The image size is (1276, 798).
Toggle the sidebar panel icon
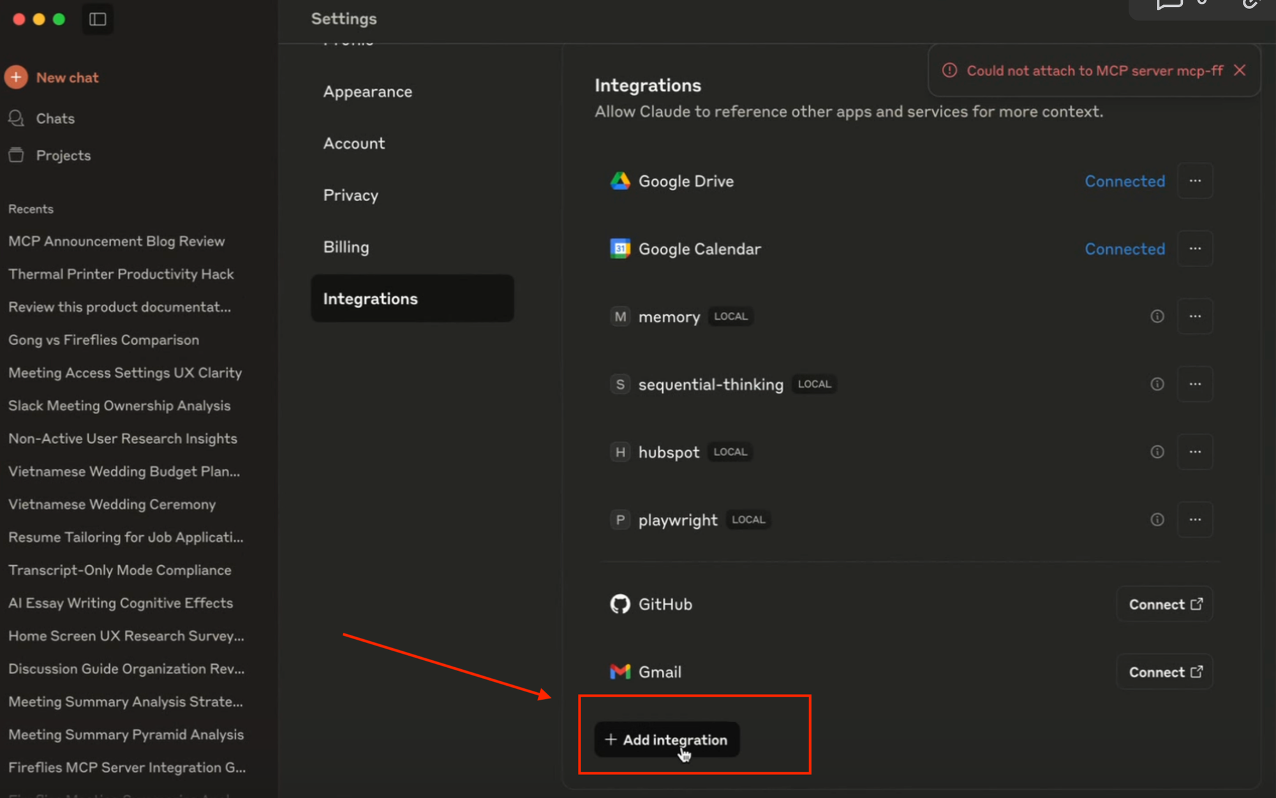click(98, 19)
